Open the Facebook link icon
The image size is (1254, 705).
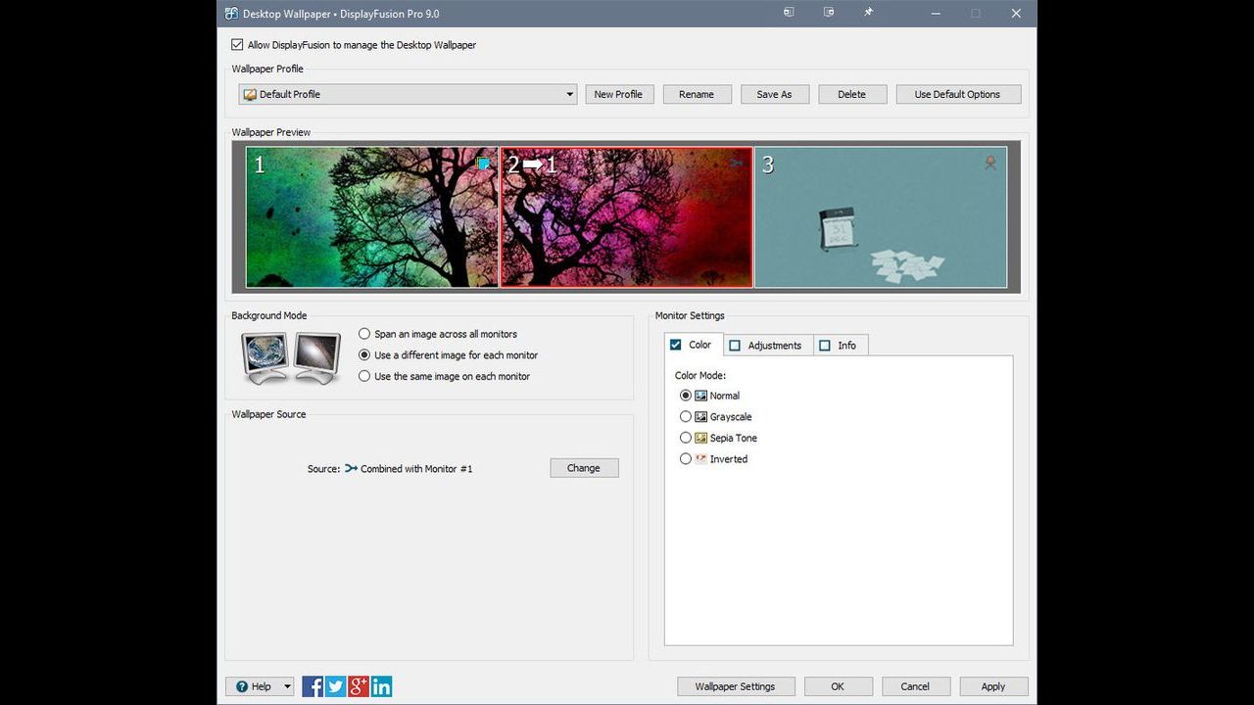point(313,686)
